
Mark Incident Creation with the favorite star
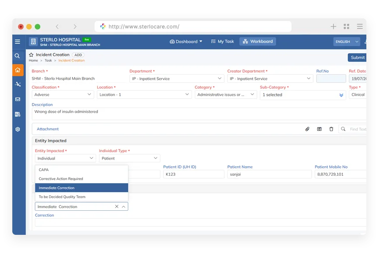point(31,55)
